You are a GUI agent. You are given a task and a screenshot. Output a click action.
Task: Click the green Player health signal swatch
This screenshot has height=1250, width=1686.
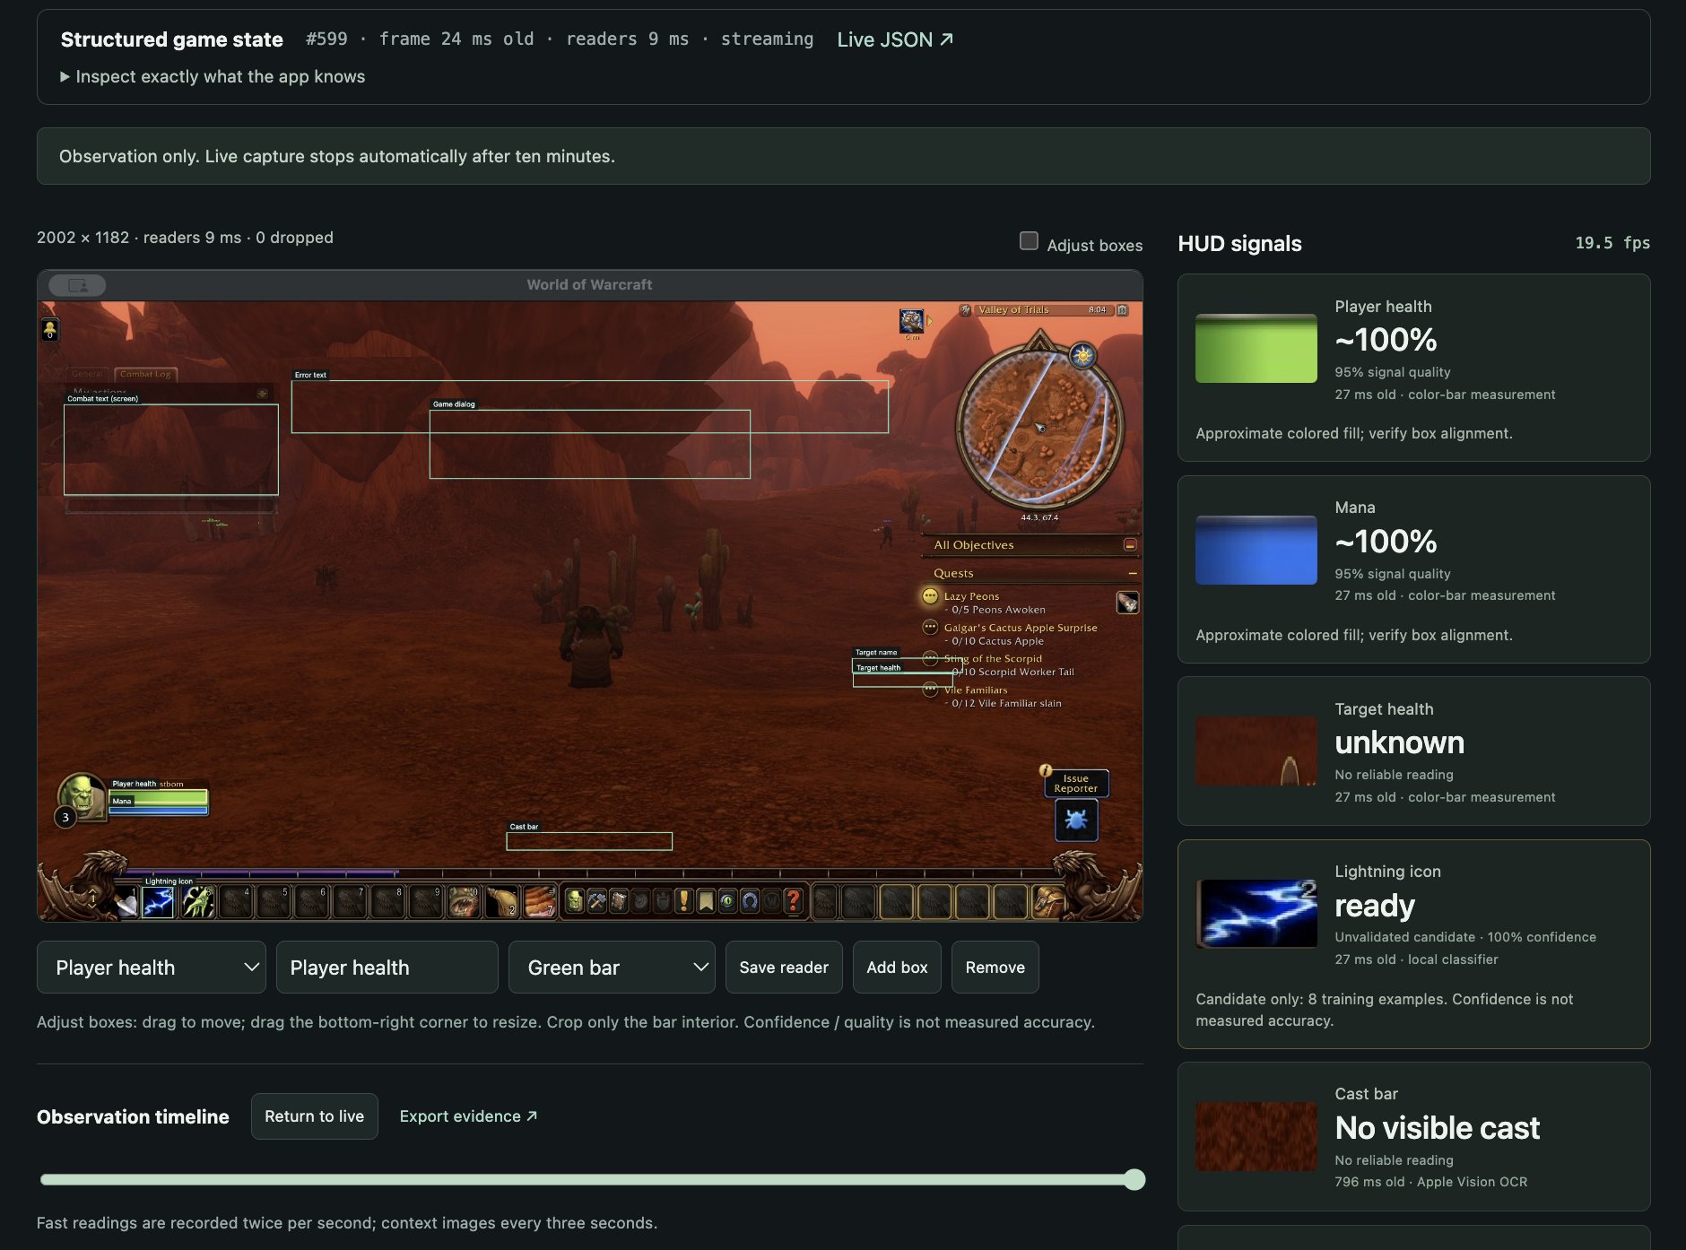(1256, 349)
